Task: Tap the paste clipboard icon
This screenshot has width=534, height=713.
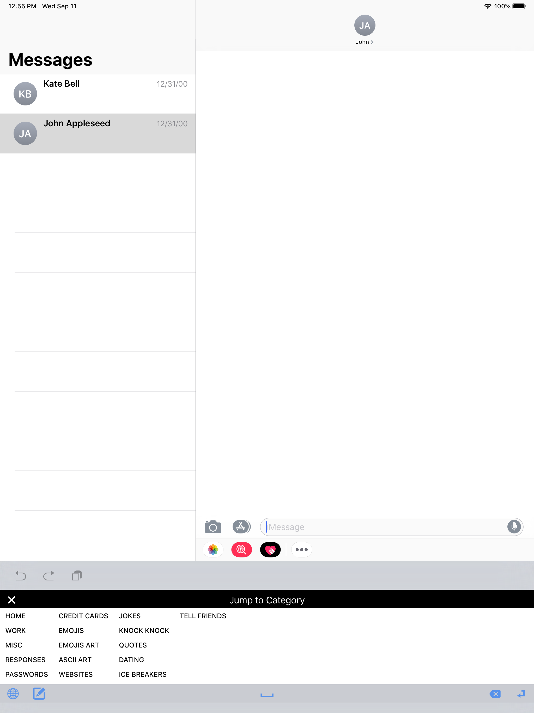Action: (77, 576)
